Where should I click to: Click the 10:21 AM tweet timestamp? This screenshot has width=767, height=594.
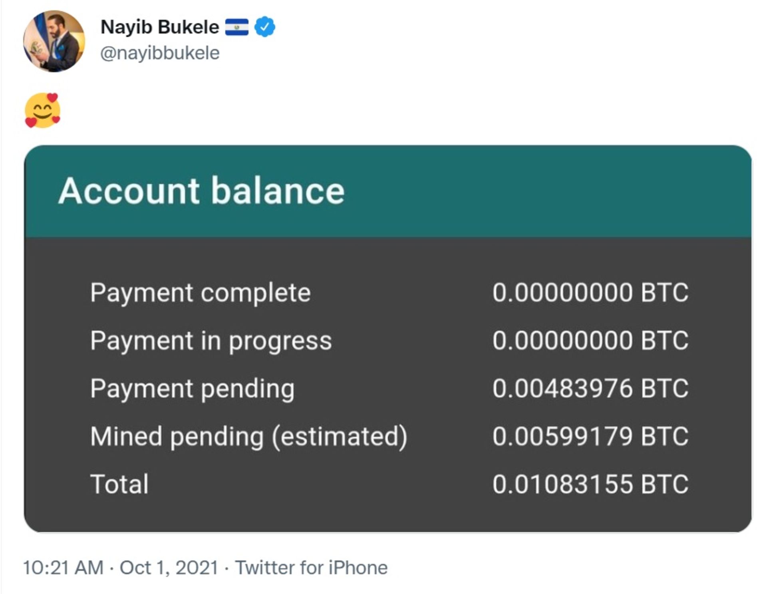pyautogui.click(x=63, y=568)
